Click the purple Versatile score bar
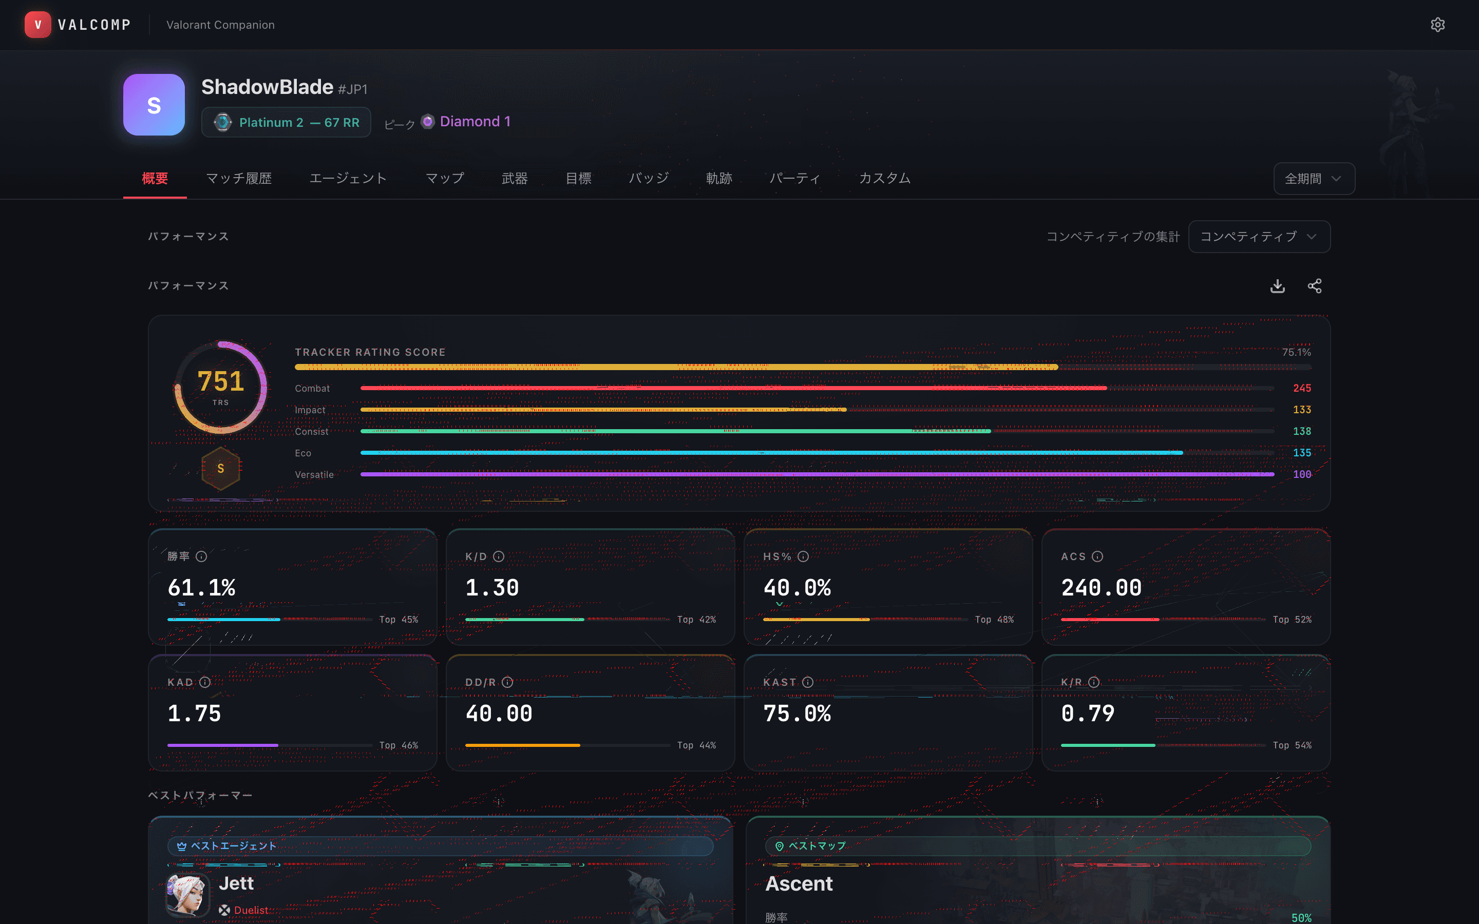 click(x=817, y=474)
